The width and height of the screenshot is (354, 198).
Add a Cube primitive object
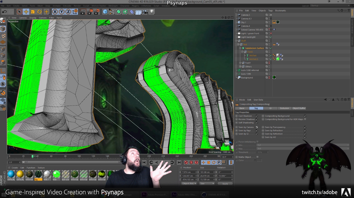(105, 12)
